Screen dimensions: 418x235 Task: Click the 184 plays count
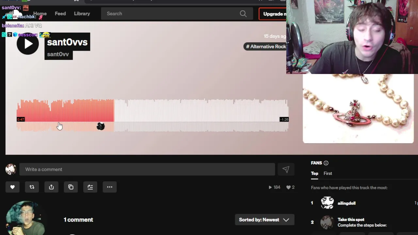tap(274, 187)
